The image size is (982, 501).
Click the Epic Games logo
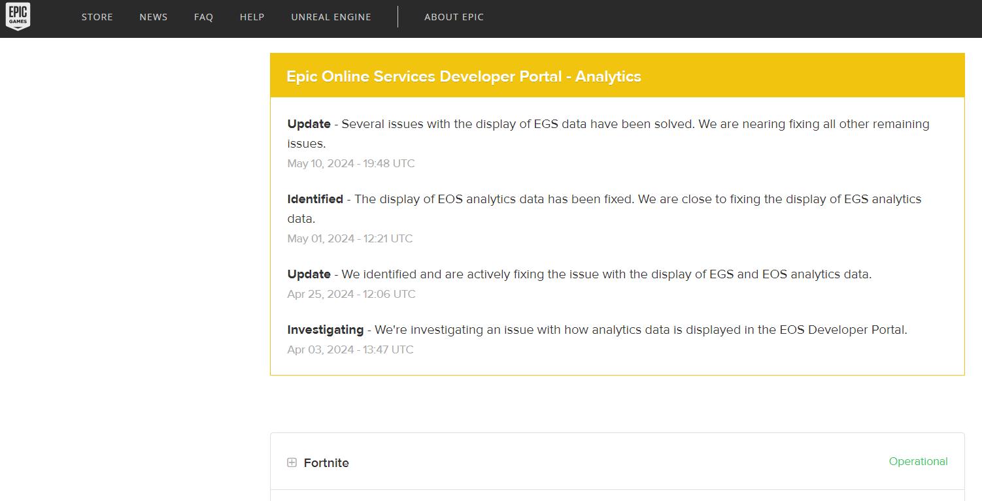point(18,16)
